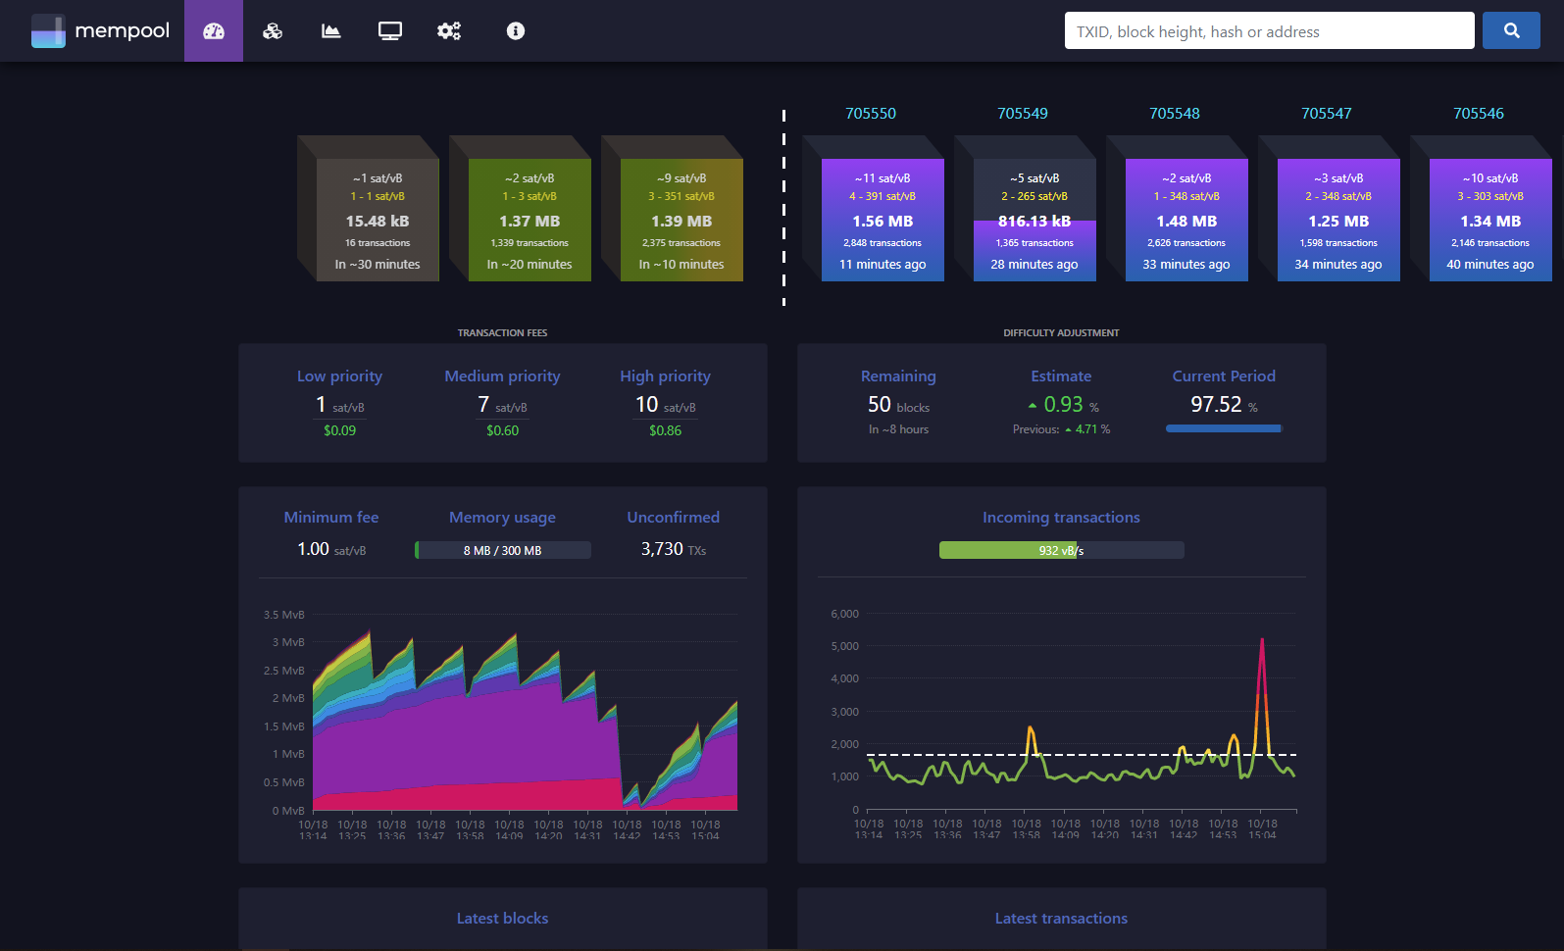Viewport: 1564px width, 951px height.
Task: Open the dashboard gauge icon
Action: 214,31
